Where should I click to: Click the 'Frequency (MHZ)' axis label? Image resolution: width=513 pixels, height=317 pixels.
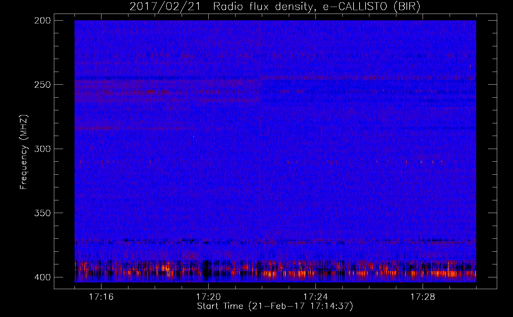click(24, 152)
